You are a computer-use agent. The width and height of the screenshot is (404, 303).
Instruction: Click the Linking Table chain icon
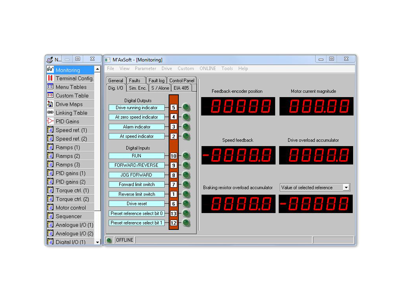coord(50,113)
